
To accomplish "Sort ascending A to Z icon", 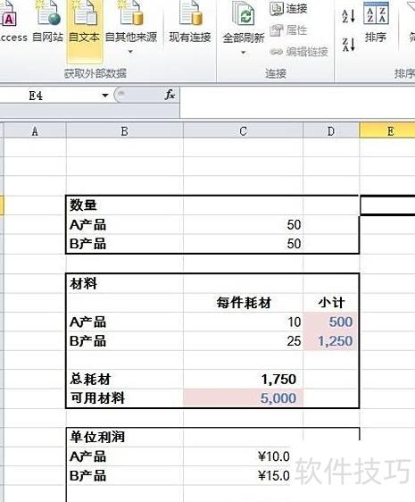I will pyautogui.click(x=348, y=16).
